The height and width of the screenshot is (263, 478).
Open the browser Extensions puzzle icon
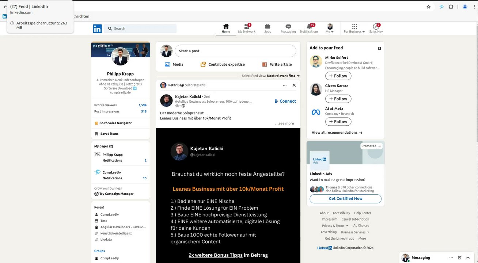pyautogui.click(x=451, y=7)
